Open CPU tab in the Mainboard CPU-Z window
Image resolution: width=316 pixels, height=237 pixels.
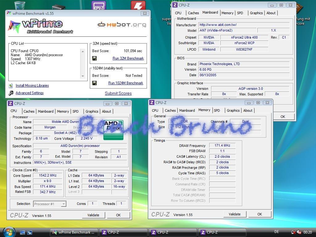coord(178,13)
